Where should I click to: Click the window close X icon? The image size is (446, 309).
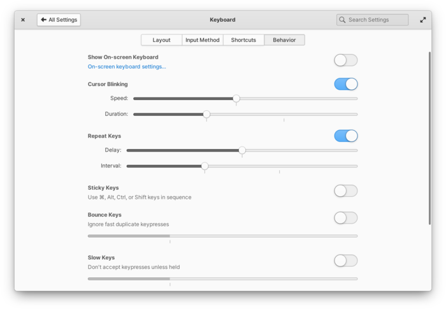coord(23,20)
